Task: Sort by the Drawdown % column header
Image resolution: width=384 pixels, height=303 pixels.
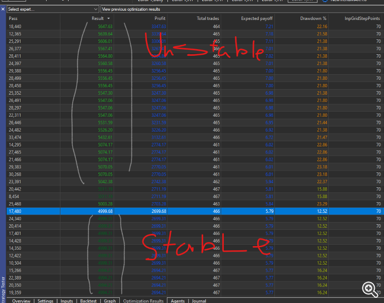Action: [x=313, y=18]
